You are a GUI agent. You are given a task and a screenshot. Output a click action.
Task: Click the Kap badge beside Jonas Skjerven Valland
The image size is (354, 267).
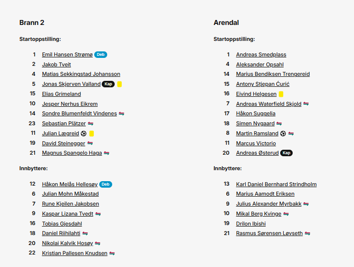[108, 84]
